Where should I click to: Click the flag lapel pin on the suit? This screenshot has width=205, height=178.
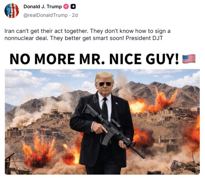click(x=116, y=103)
